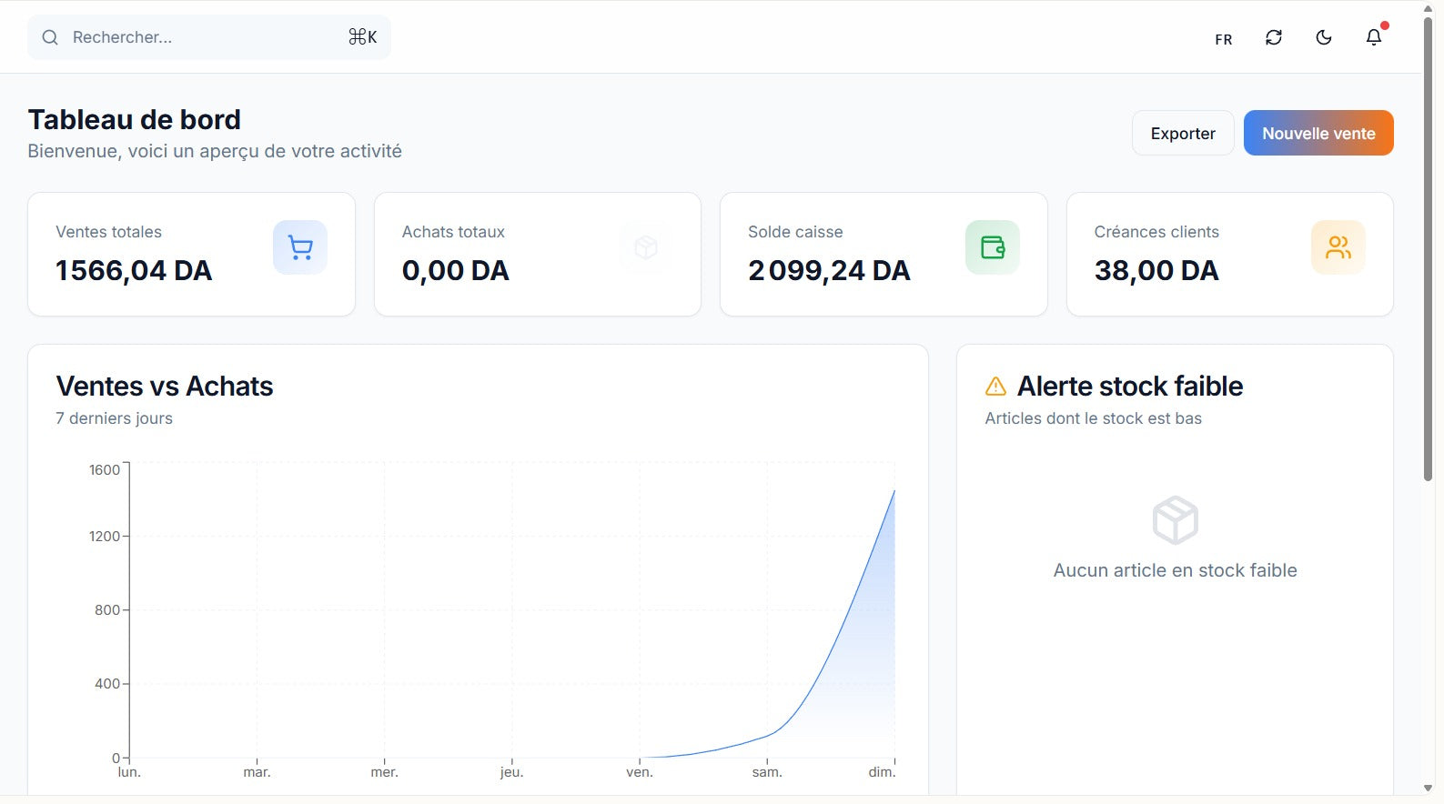Click the vertical page scrollbar
The image size is (1444, 804).
[x=1428, y=246]
